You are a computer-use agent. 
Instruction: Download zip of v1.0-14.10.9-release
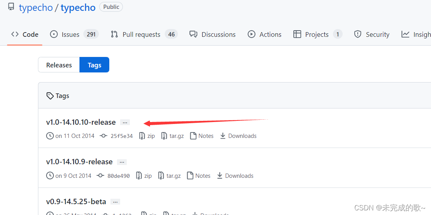(148, 176)
